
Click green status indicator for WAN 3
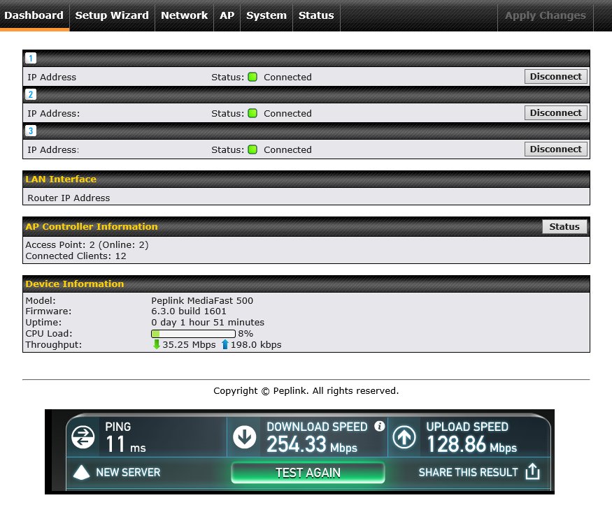[x=252, y=149]
